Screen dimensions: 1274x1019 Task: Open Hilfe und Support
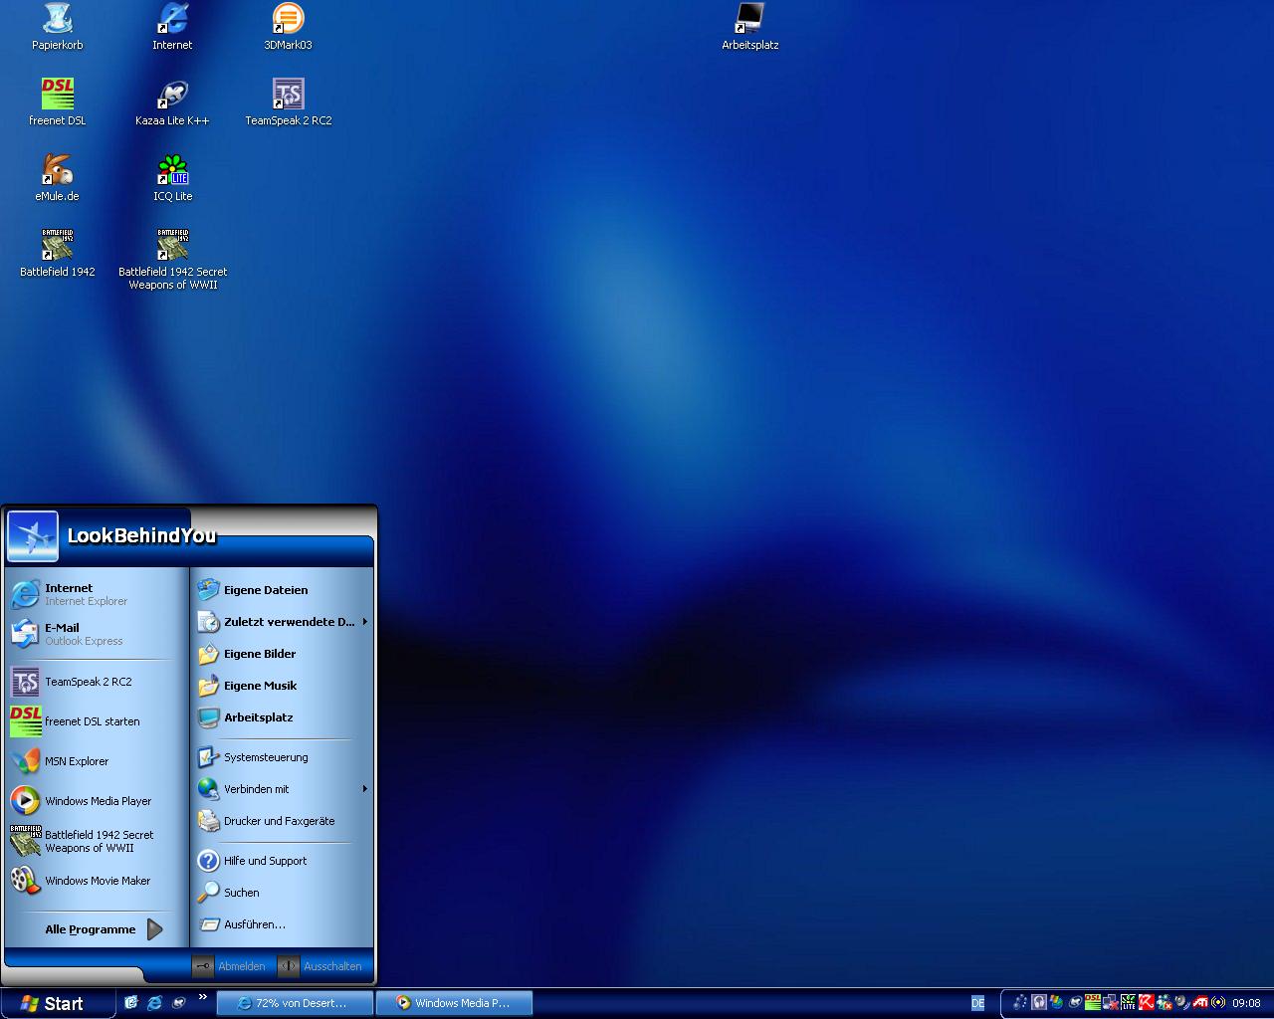tap(283, 861)
